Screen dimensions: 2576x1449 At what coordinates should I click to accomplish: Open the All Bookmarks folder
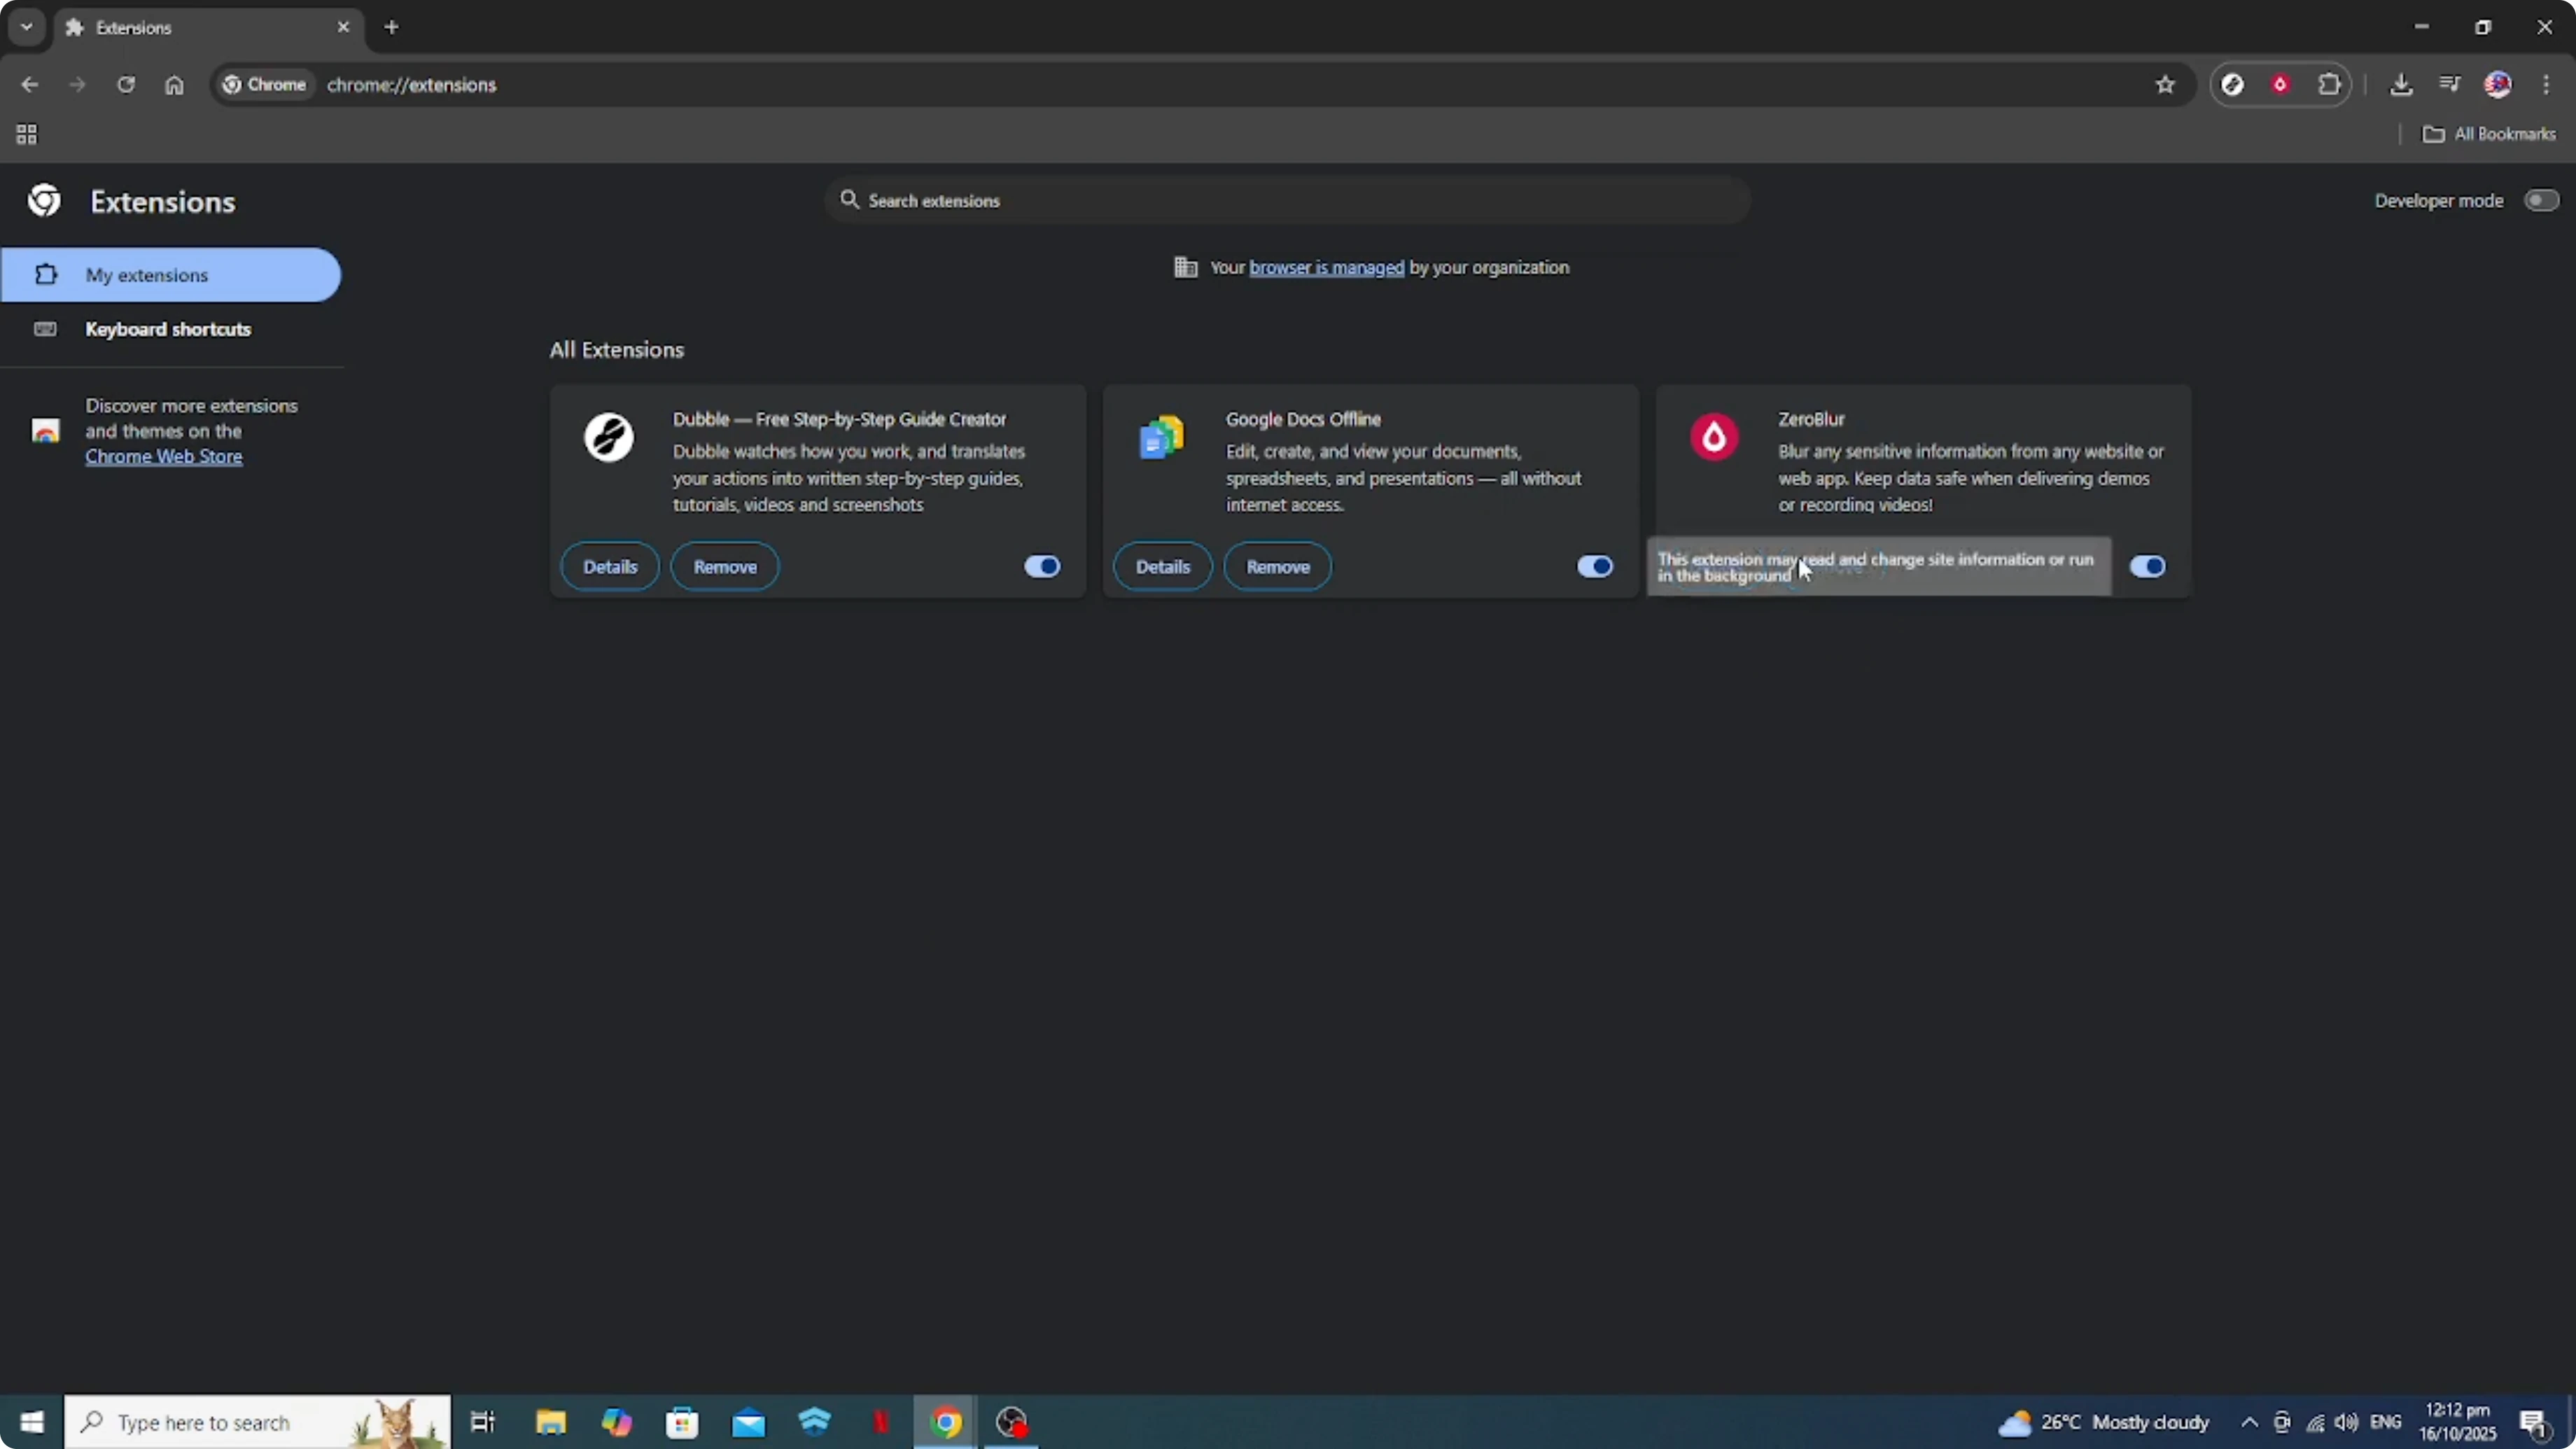tap(2488, 134)
